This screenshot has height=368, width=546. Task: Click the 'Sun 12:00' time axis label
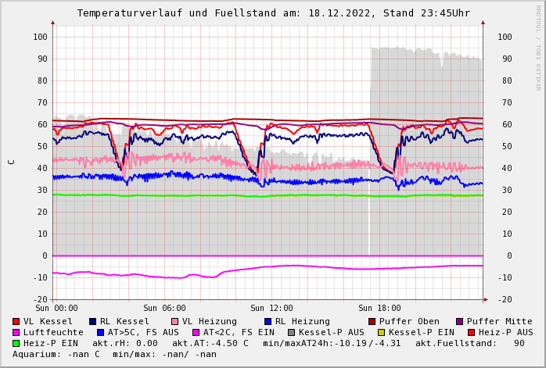pyautogui.click(x=271, y=308)
